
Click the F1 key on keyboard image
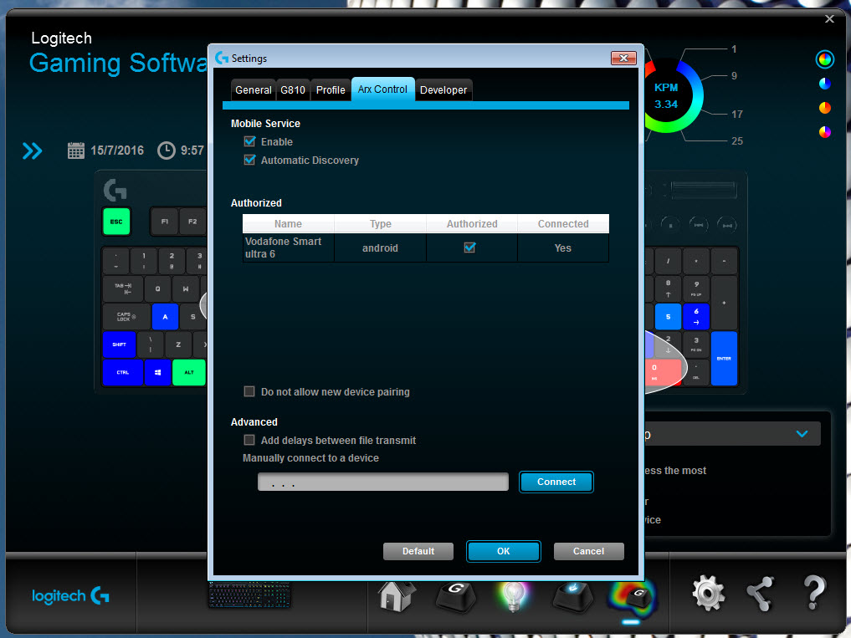[165, 222]
